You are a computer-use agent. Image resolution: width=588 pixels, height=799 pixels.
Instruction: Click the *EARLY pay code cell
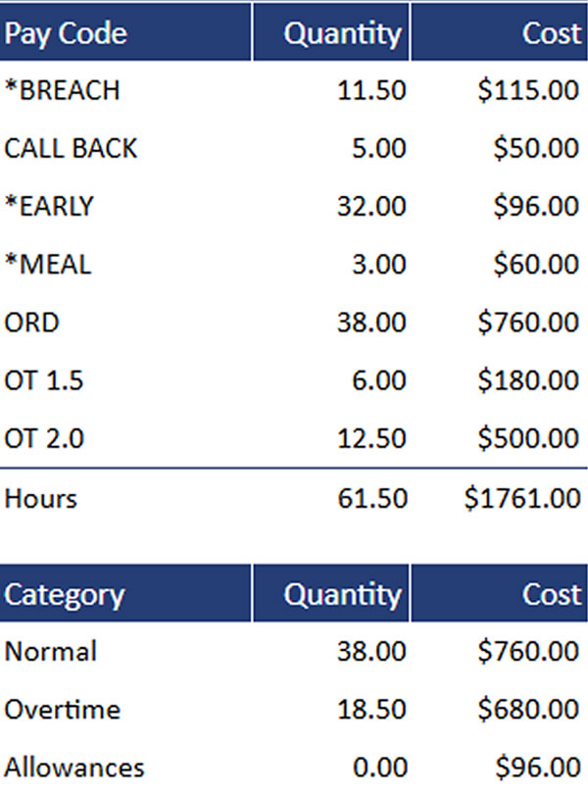[50, 206]
